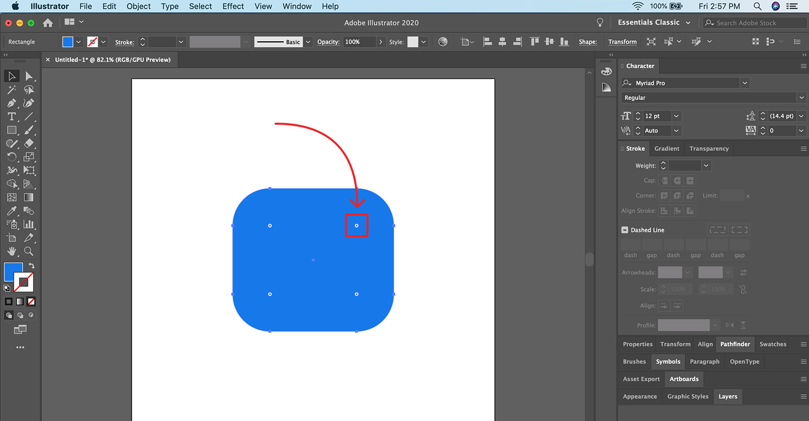The width and height of the screenshot is (809, 421).
Task: Set fill to None in toolbar
Action: pyautogui.click(x=31, y=301)
